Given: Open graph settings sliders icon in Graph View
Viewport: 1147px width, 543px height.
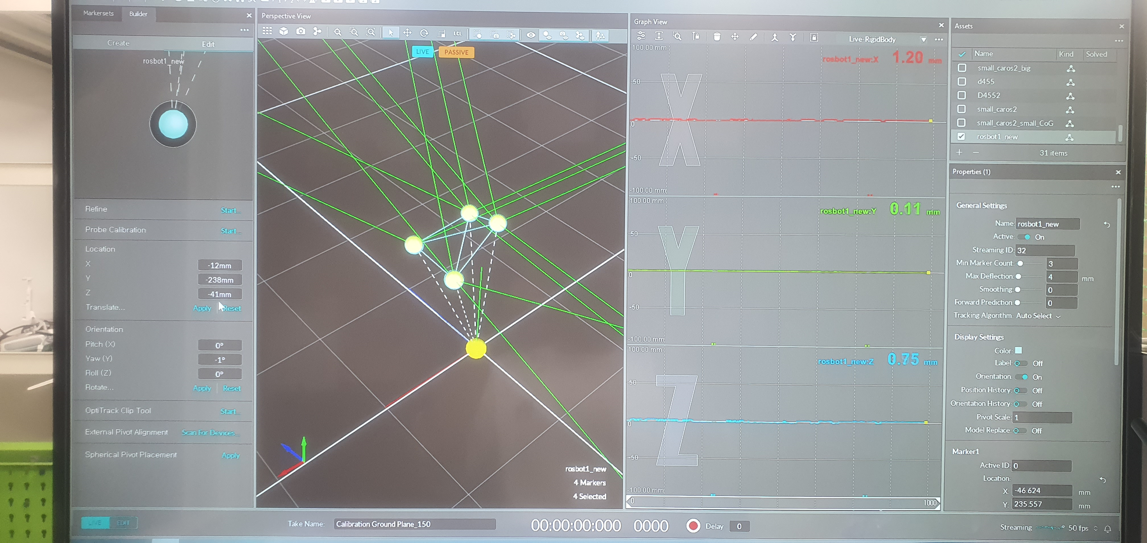Looking at the screenshot, I should point(641,36).
